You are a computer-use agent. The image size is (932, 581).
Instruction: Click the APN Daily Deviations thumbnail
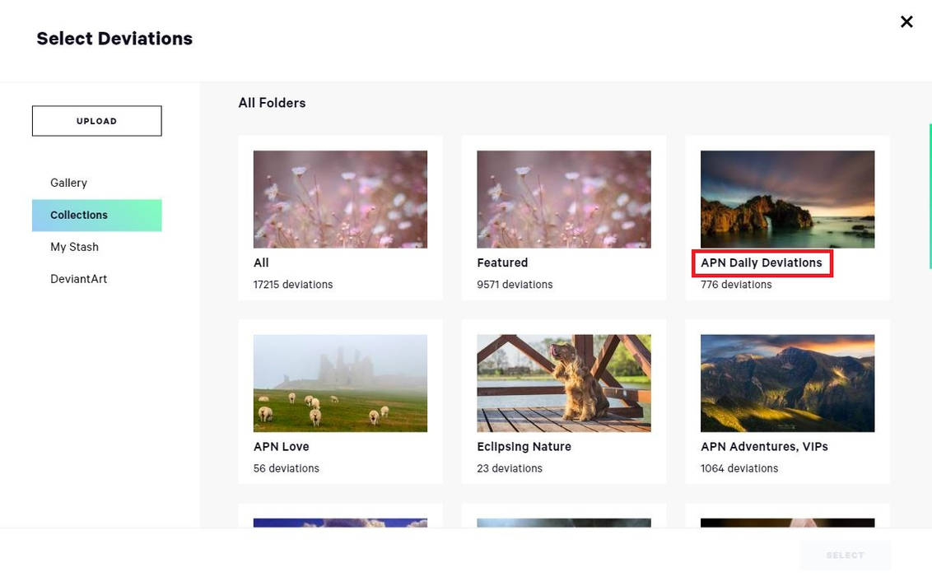point(787,199)
